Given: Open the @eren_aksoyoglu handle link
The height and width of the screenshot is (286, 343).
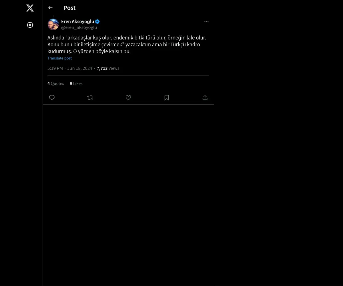Looking at the screenshot, I should pyautogui.click(x=79, y=27).
